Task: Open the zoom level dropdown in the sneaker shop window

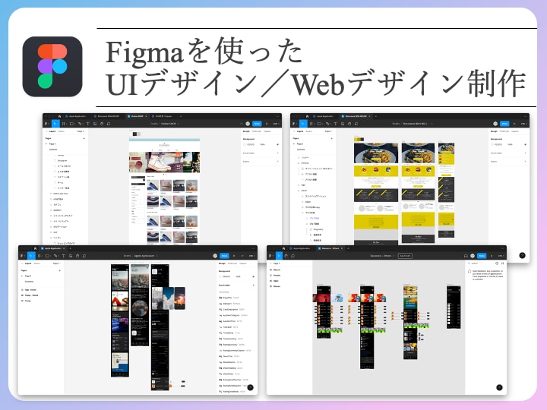Action: (276, 124)
